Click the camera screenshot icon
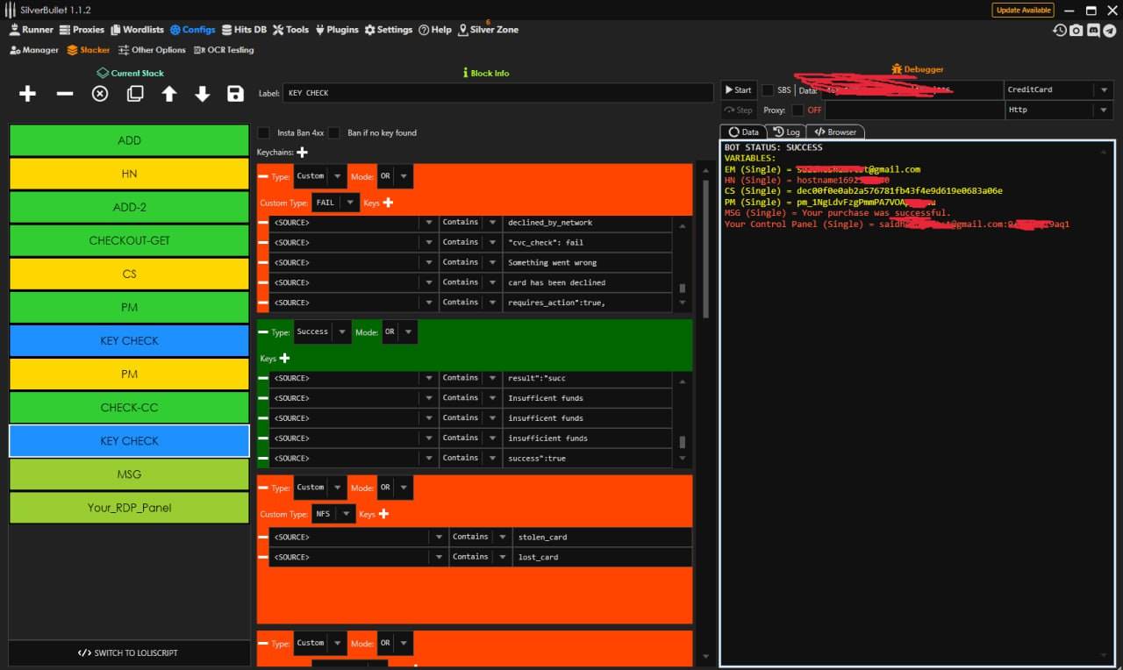1123x670 pixels. (1077, 30)
